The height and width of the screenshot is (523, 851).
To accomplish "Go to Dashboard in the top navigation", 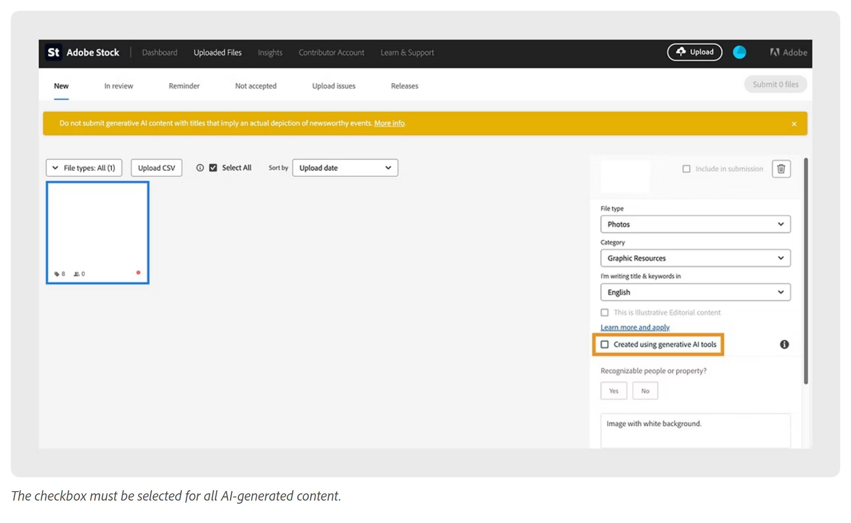I will [159, 52].
